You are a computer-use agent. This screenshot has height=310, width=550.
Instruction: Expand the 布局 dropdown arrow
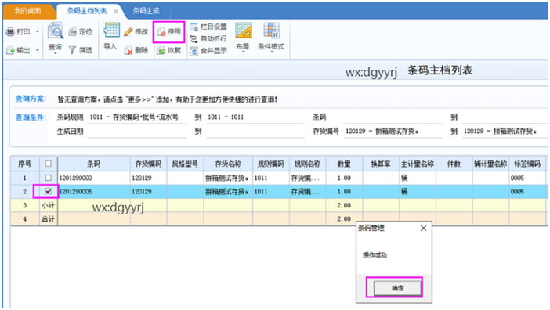click(x=244, y=52)
